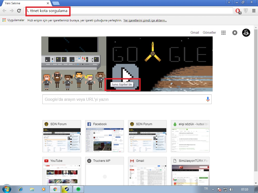The image size is (258, 193).
Task: Open Chrome user profile button in title bar
Action: tap(229, 2)
